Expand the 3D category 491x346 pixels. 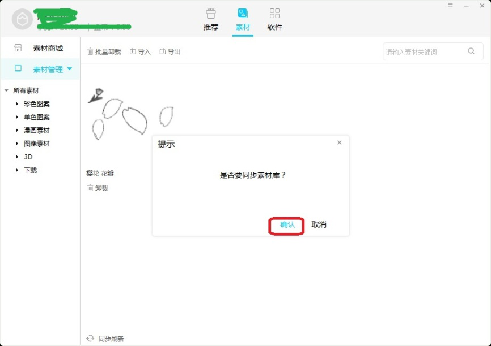17,157
